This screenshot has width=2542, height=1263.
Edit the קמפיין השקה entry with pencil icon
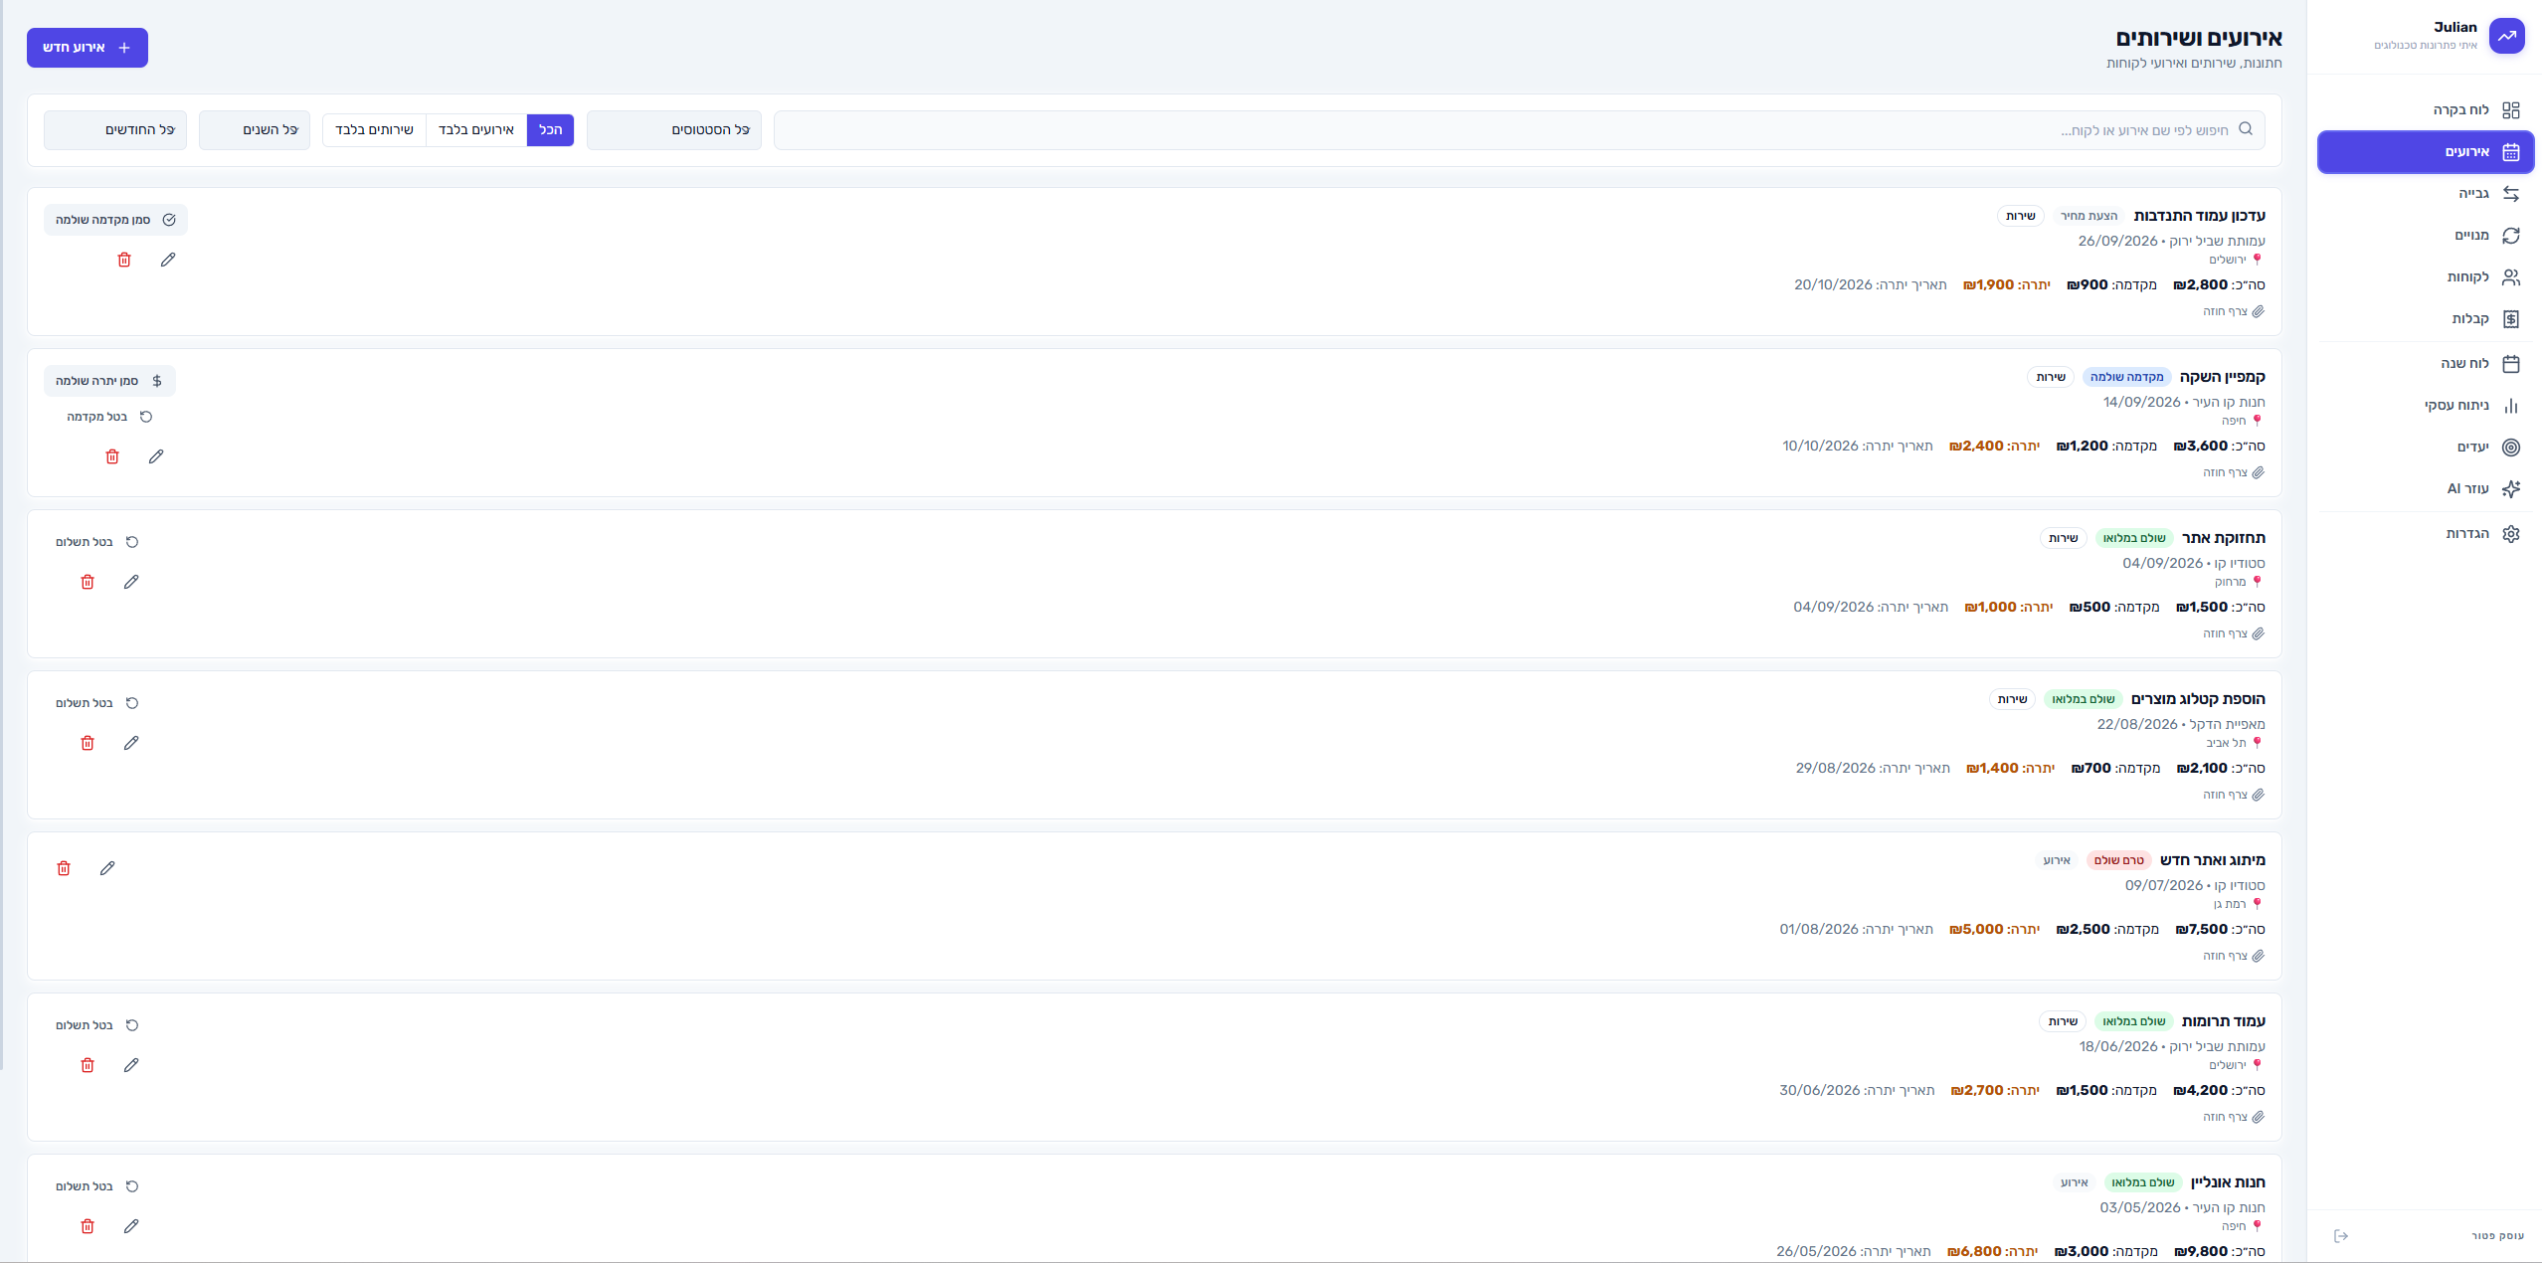(x=156, y=456)
